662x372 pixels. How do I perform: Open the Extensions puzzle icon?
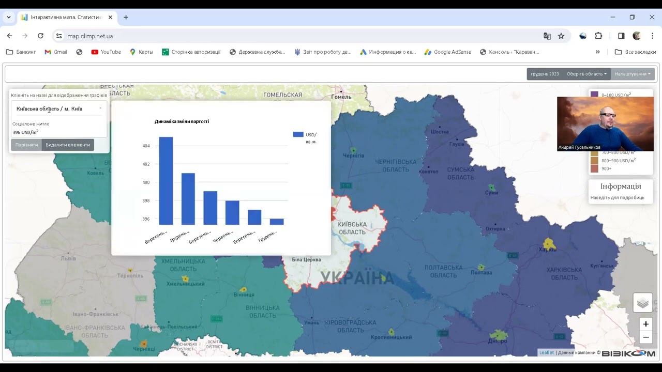(x=598, y=36)
